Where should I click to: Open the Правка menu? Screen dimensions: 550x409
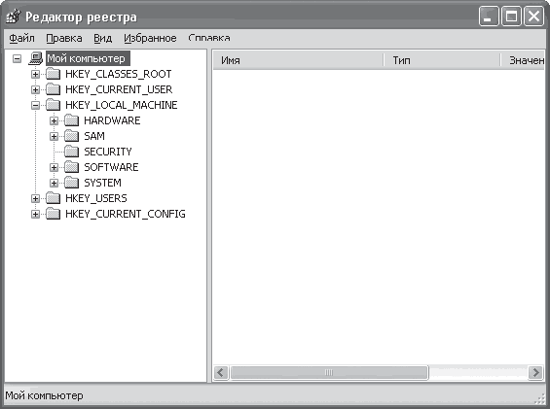tap(64, 38)
